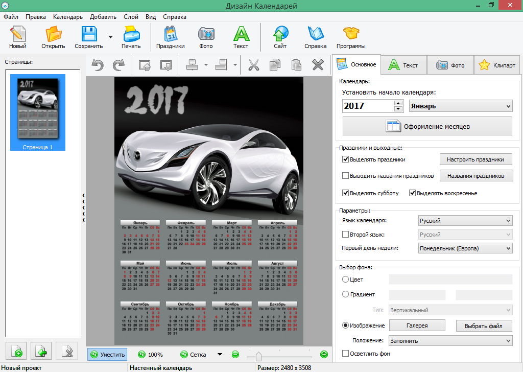Click the Программы boxes icon
The image size is (523, 372).
350,35
